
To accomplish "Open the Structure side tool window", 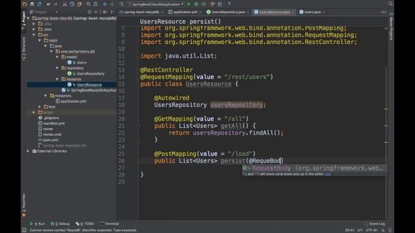I will point(24,49).
